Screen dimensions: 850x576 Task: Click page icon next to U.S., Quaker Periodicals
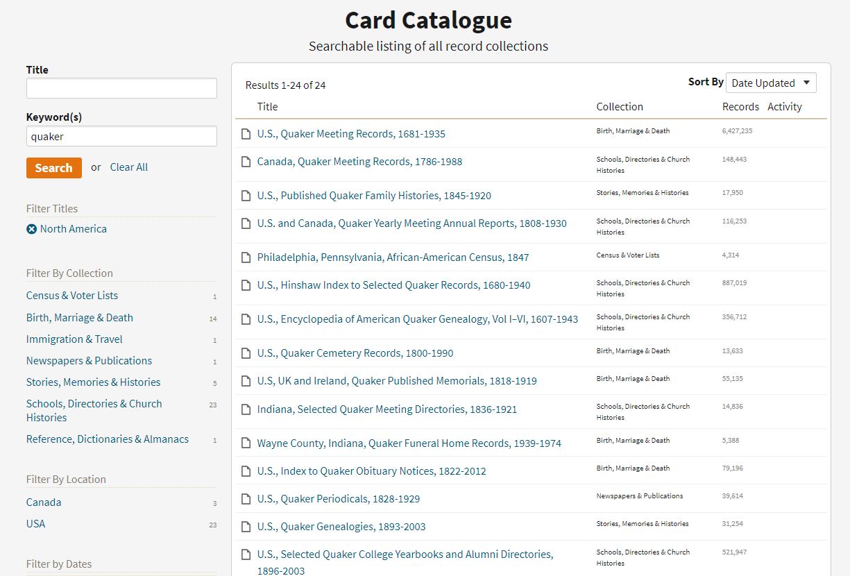pyautogui.click(x=246, y=499)
